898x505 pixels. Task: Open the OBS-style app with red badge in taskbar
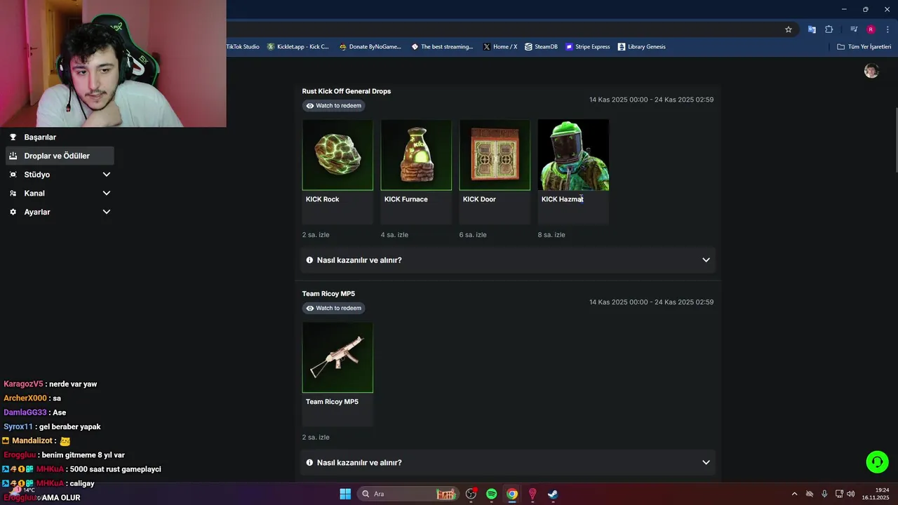point(471,494)
